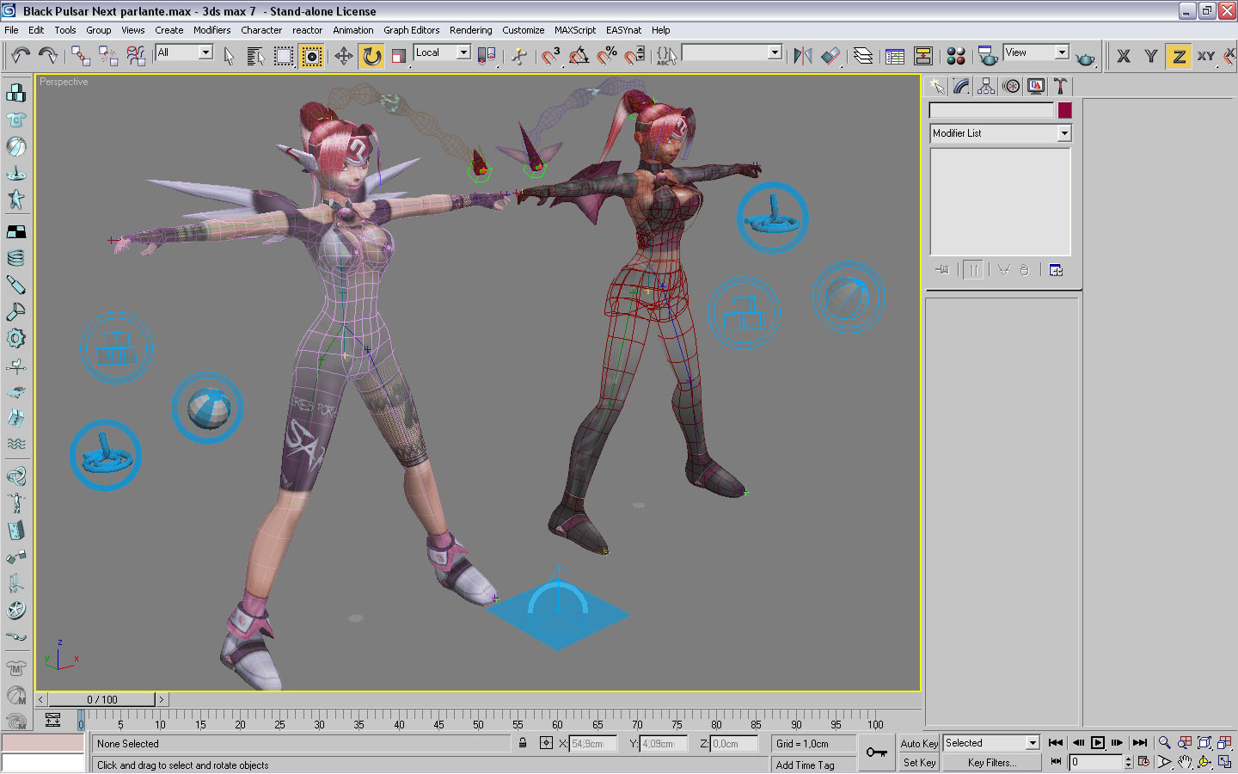
Task: Restrict to the Y axis constraint
Action: click(x=1151, y=57)
